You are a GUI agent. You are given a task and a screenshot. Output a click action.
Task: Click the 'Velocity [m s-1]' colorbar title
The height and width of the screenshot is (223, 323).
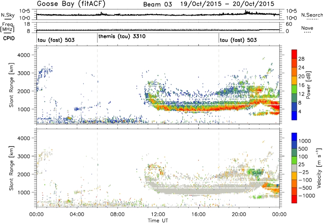[x=319, y=168]
